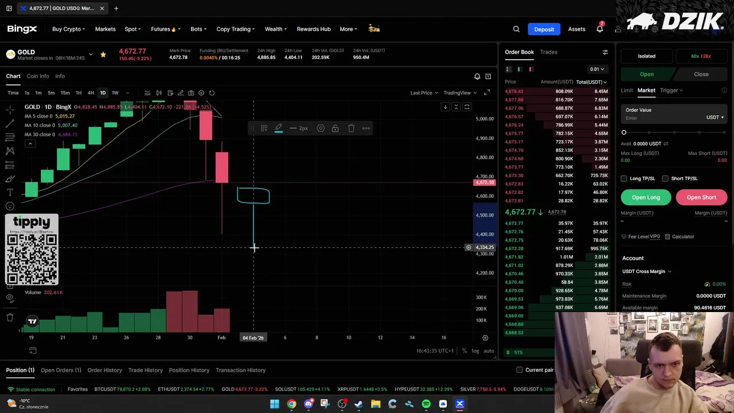Open the chart time axis settings gear
734x413 pixels.
[x=485, y=338]
